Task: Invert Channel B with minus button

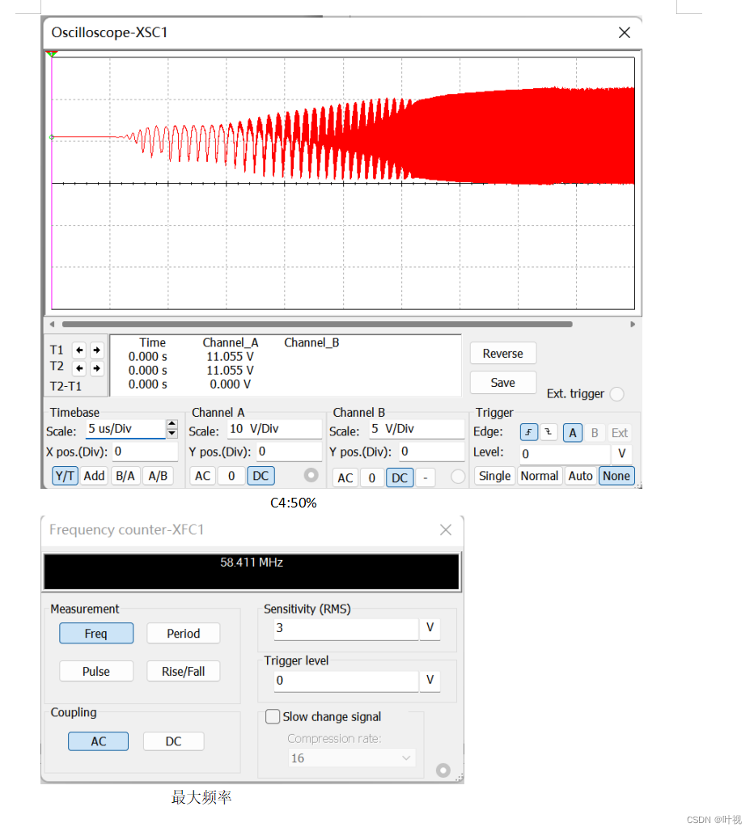Action: (426, 478)
